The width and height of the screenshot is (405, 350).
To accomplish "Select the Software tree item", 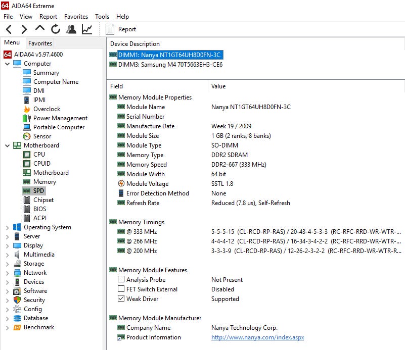I will [x=35, y=291].
